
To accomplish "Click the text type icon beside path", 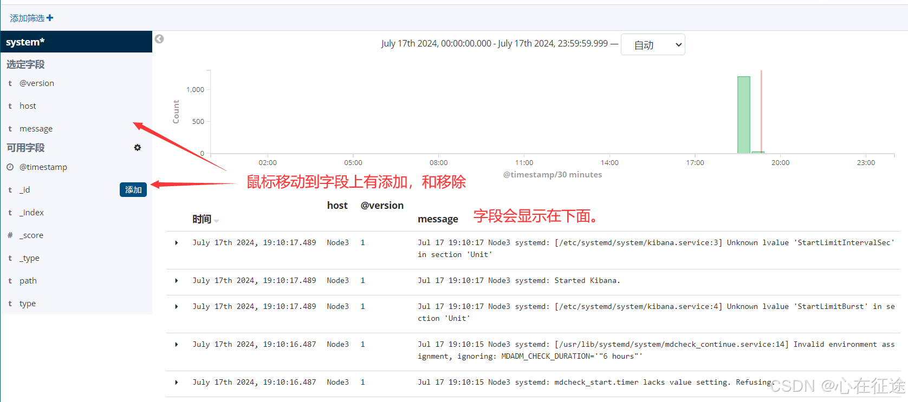I will click(10, 281).
